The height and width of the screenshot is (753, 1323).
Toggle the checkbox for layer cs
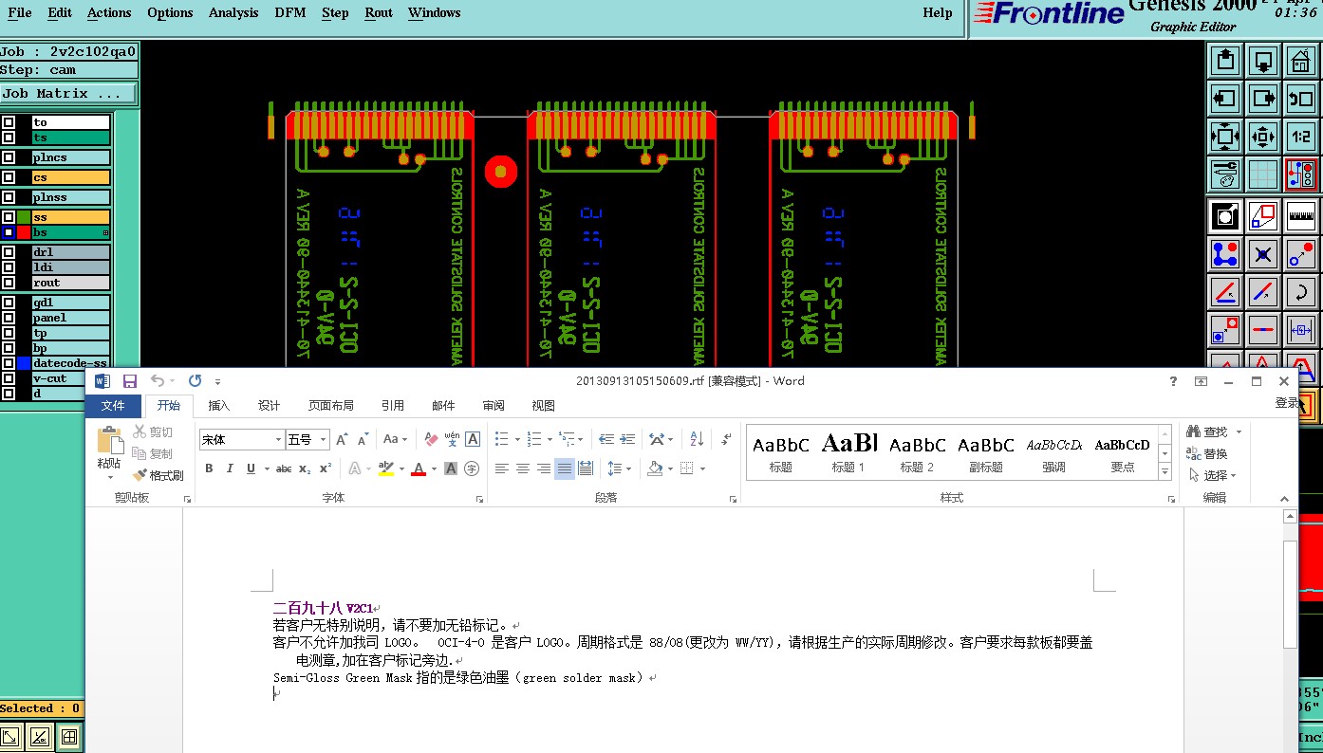9,177
